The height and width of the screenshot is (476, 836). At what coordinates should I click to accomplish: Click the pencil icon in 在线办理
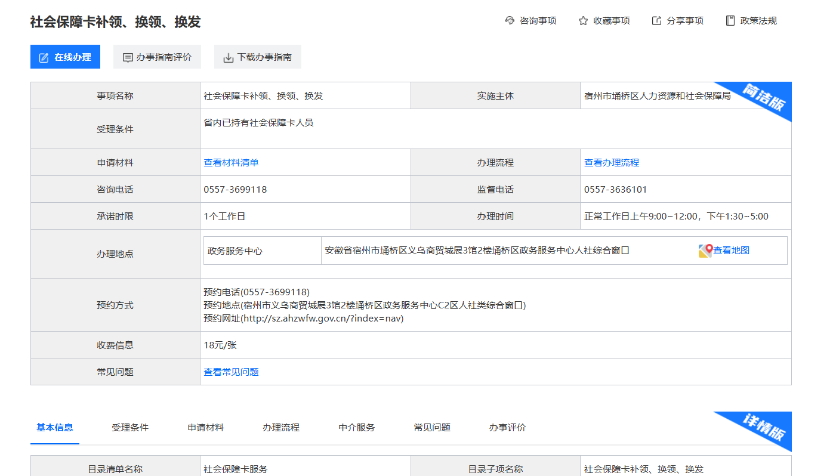[44, 57]
